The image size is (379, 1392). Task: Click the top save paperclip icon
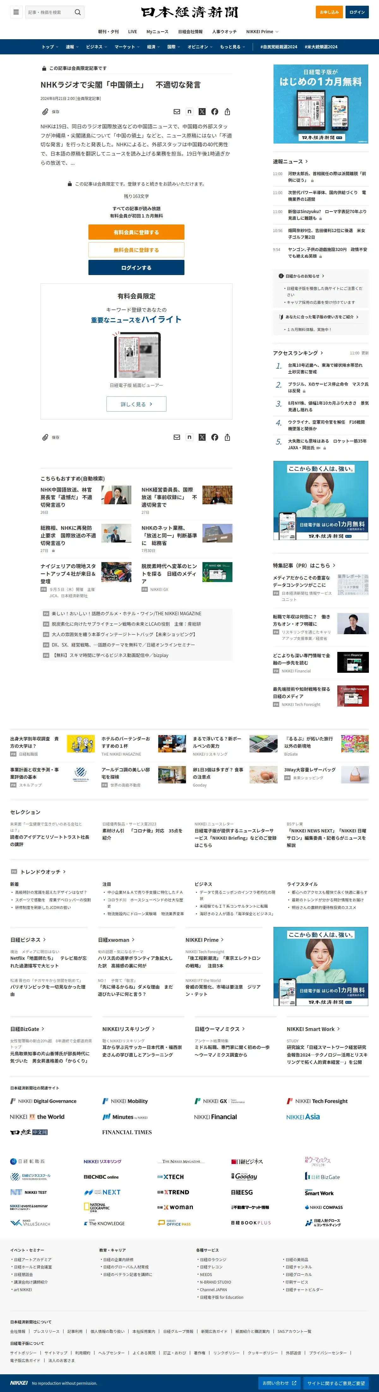[45, 112]
